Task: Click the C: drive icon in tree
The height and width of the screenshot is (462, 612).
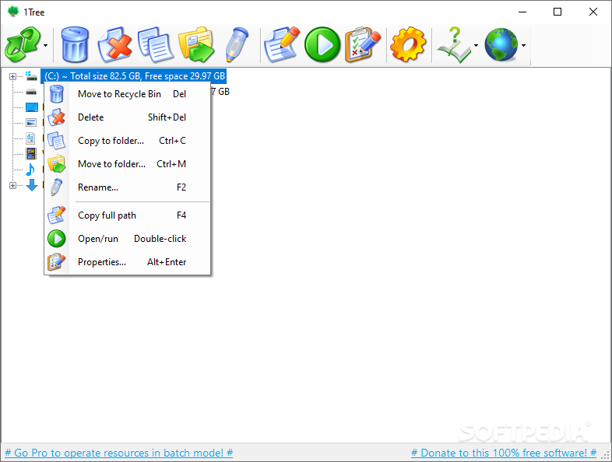Action: tap(31, 76)
